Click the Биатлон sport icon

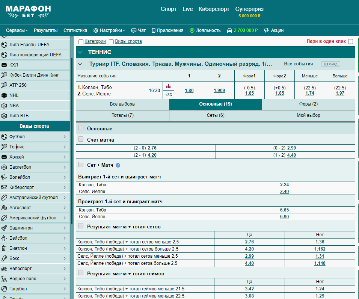4,248
